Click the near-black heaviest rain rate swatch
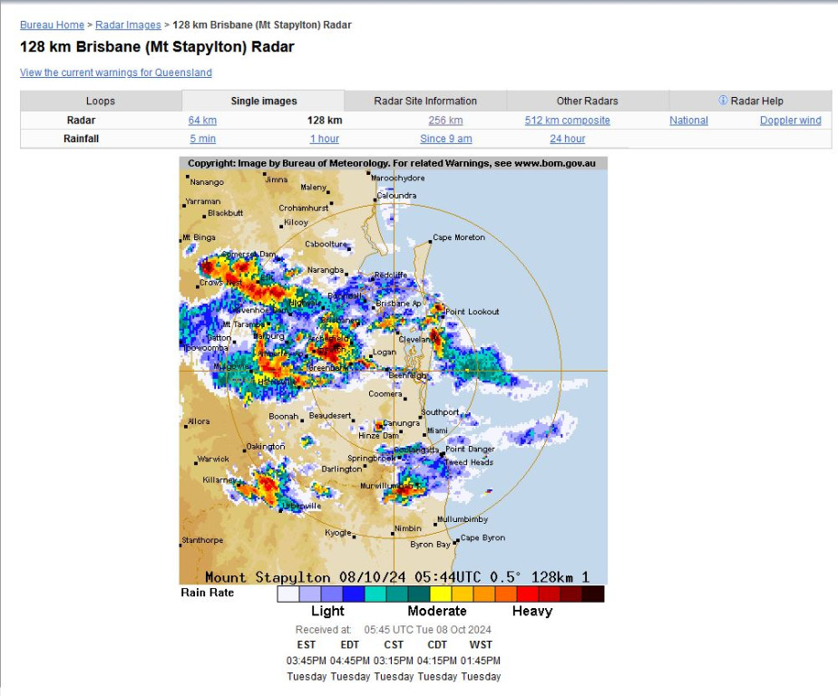This screenshot has width=838, height=696. (x=593, y=594)
